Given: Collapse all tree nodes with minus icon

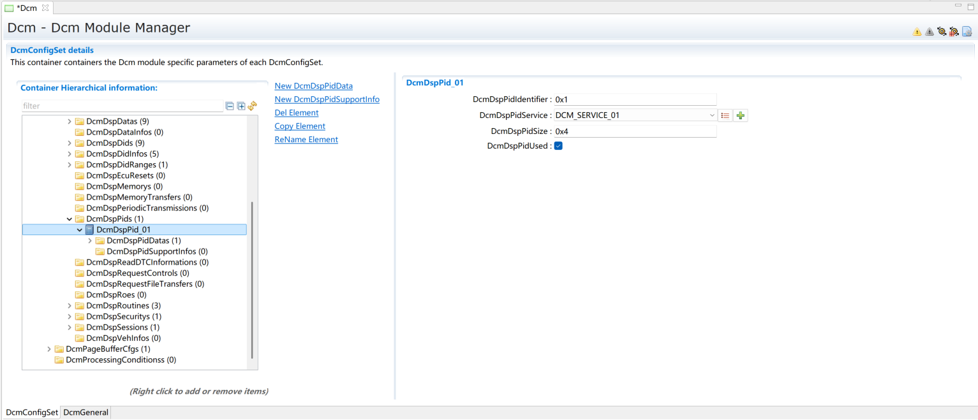Looking at the screenshot, I should coord(230,106).
